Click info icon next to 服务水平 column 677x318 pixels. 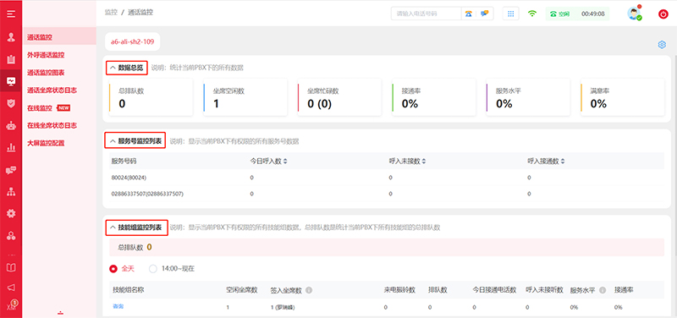(603, 290)
